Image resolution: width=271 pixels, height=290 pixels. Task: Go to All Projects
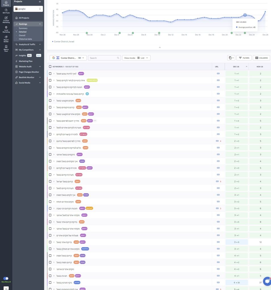point(24,18)
